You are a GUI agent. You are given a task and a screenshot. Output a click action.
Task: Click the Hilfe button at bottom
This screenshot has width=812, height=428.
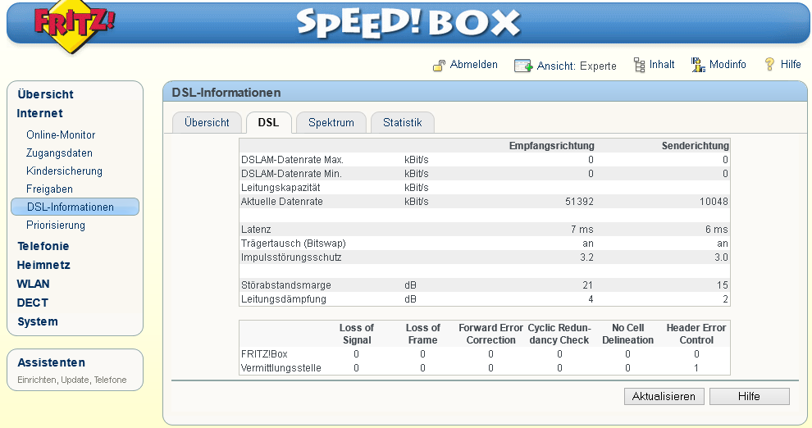(x=750, y=396)
